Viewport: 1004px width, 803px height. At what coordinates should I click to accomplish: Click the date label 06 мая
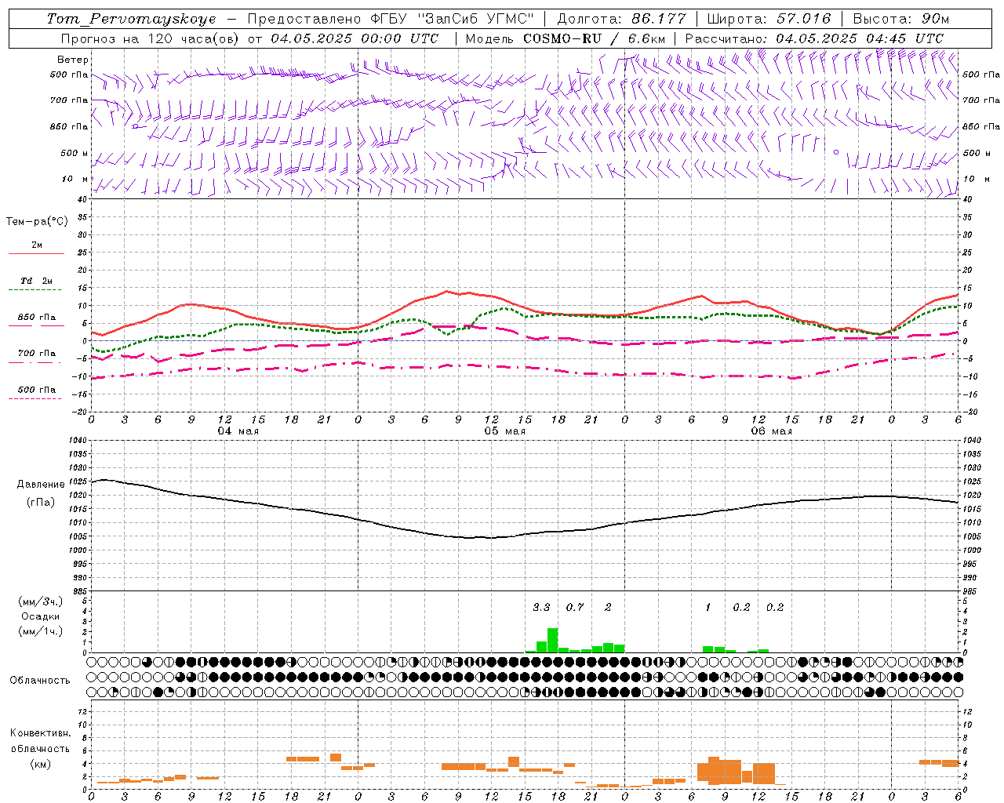point(772,431)
